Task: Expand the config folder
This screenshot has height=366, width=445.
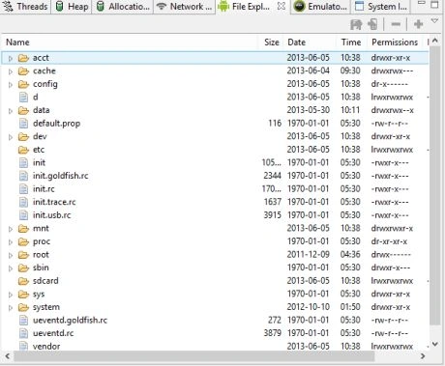Action: (x=11, y=85)
